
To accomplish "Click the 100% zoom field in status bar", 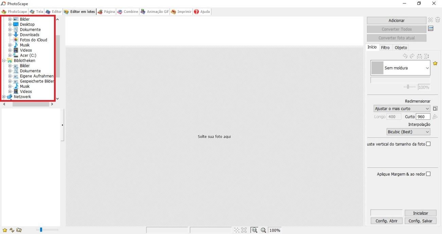I will pos(275,230).
